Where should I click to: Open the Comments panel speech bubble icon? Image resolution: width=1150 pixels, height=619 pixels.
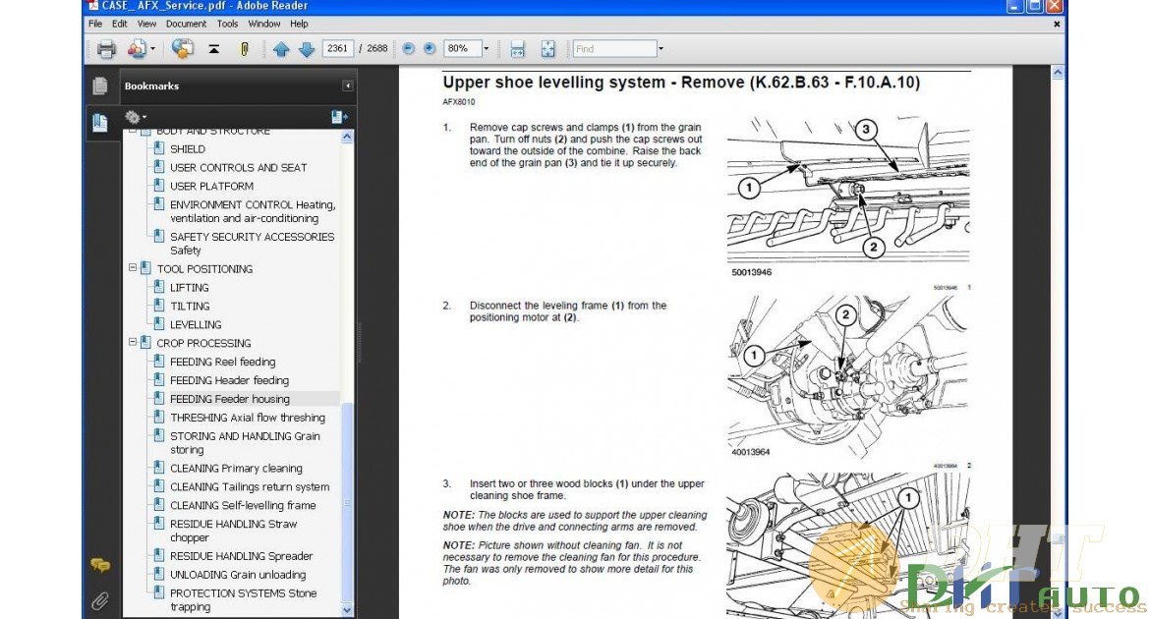coord(100,565)
